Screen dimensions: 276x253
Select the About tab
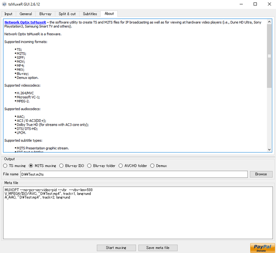tap(109, 14)
